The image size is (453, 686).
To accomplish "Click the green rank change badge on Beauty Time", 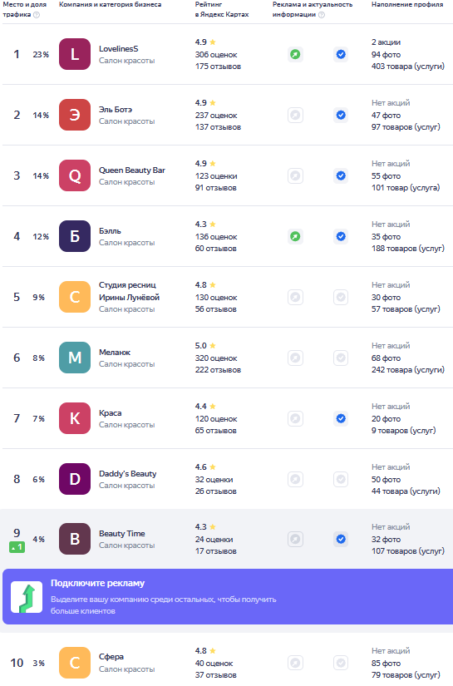I will pyautogui.click(x=17, y=546).
